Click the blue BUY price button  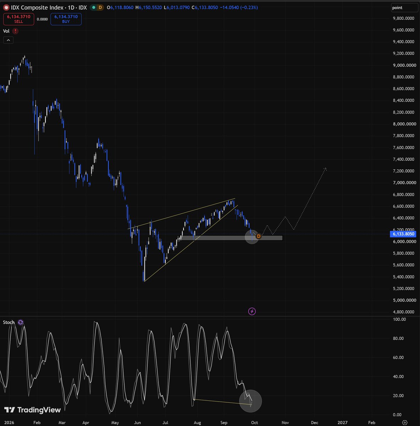click(x=66, y=19)
